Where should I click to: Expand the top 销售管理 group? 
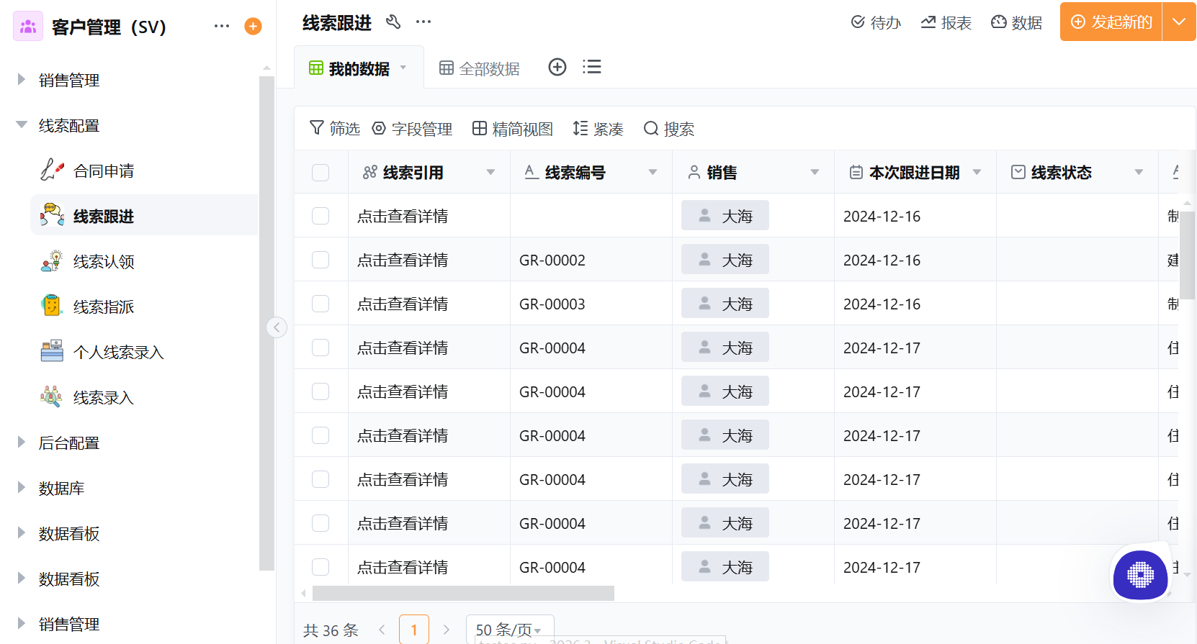[22, 79]
